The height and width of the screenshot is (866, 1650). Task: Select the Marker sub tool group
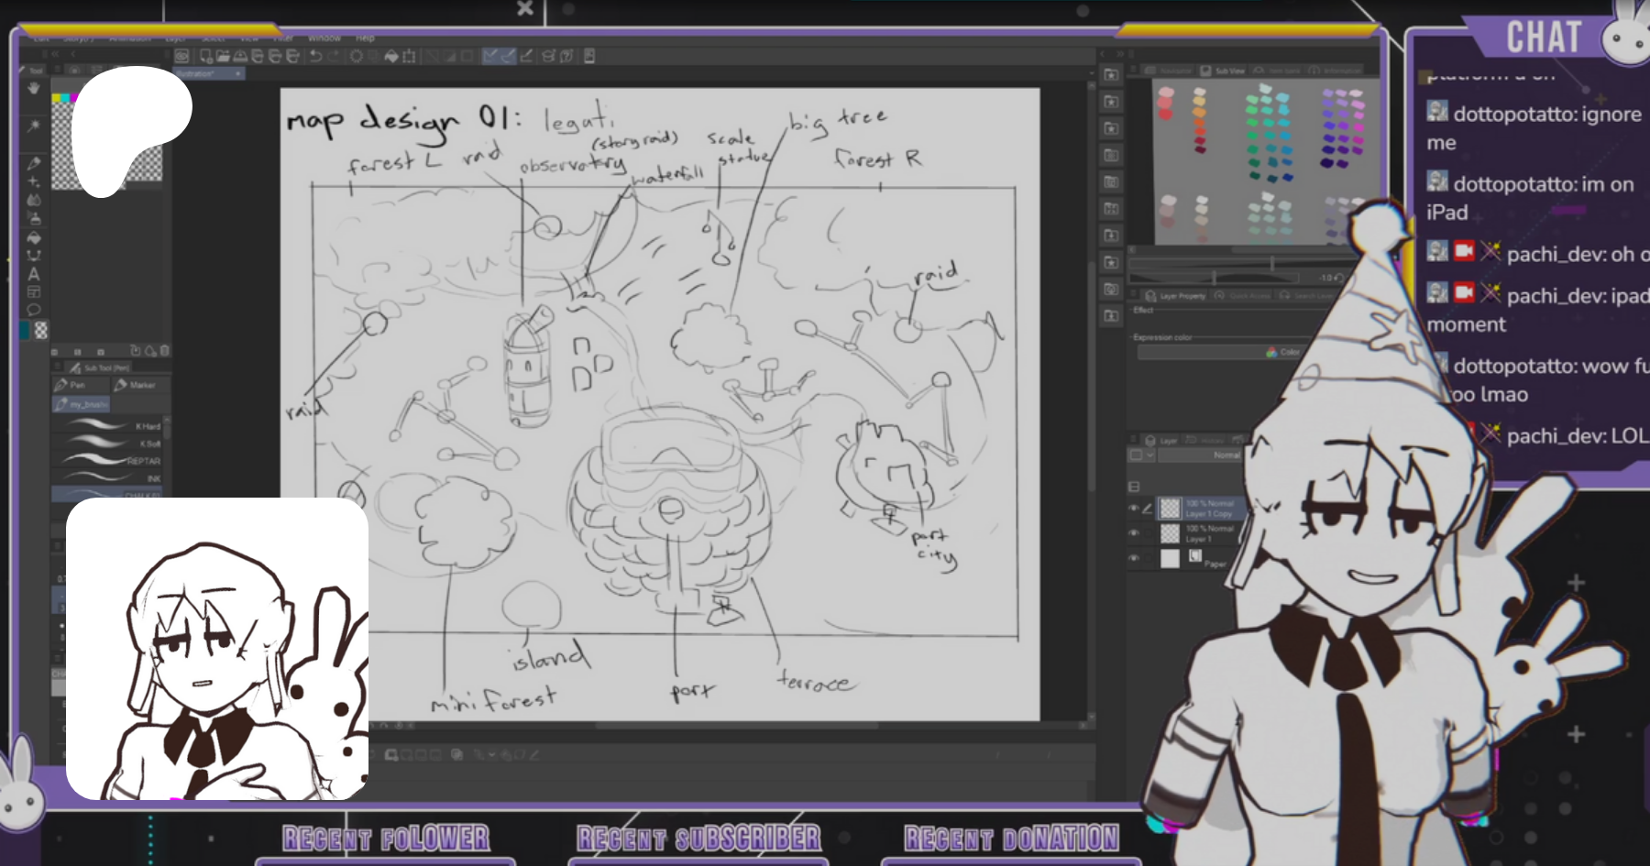[136, 385]
